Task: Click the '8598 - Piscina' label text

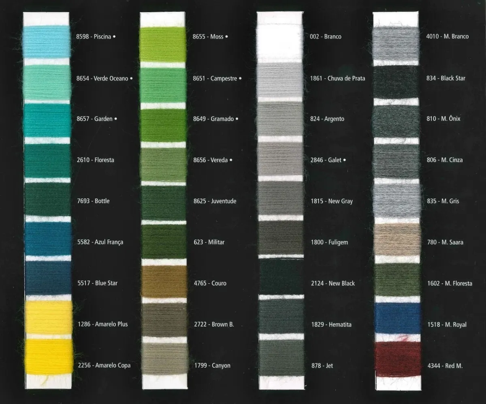Action: (x=94, y=36)
